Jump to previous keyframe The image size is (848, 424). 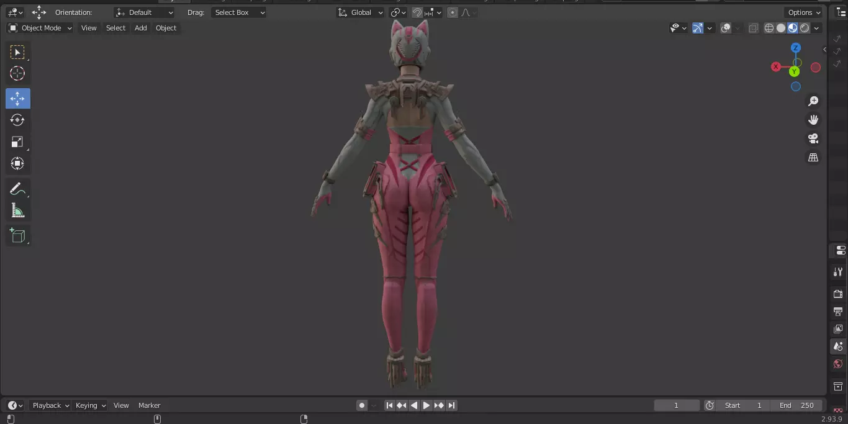pos(402,405)
